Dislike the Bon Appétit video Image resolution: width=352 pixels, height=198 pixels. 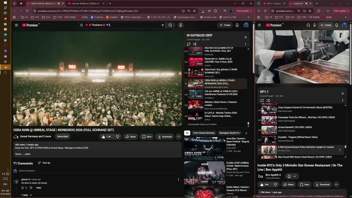tap(275, 185)
